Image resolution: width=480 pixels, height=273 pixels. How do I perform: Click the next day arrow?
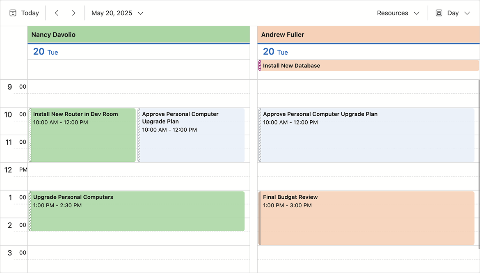tap(74, 13)
